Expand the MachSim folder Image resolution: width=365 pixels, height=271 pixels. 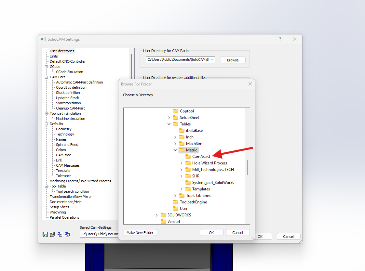[x=175, y=144]
